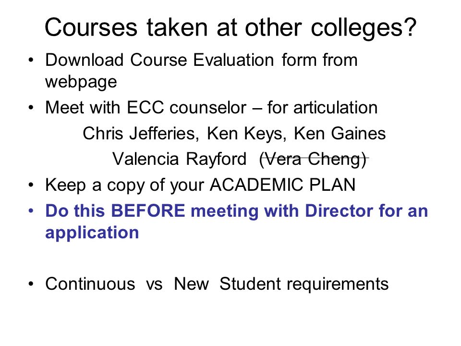Click the words 'ACADEMIC PLAN'
461x346 pixels.
[282, 185]
